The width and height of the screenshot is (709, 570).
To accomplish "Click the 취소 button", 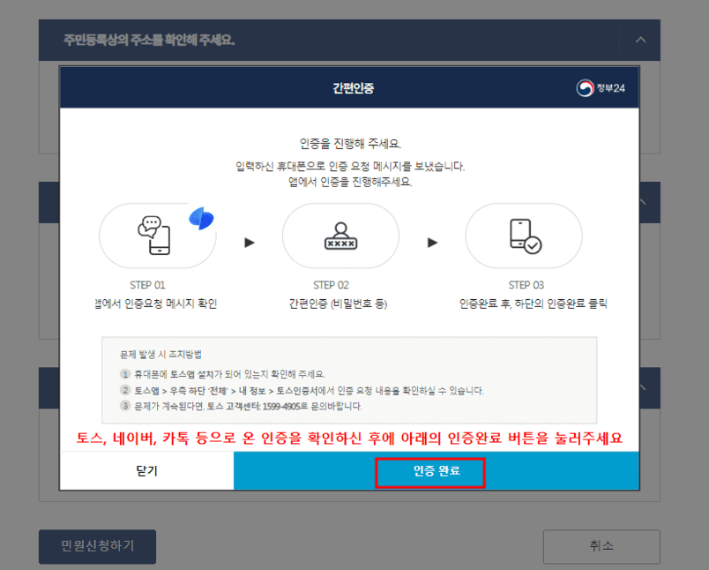I will [x=601, y=546].
